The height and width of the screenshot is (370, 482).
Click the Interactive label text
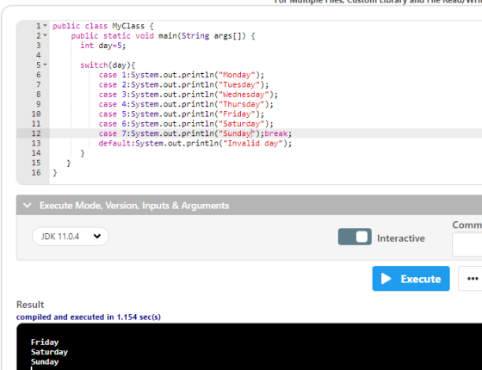[x=401, y=238]
